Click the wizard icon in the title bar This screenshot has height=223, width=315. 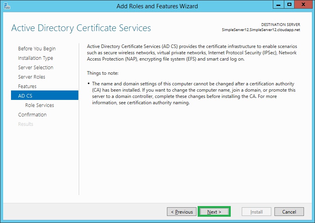click(6, 6)
